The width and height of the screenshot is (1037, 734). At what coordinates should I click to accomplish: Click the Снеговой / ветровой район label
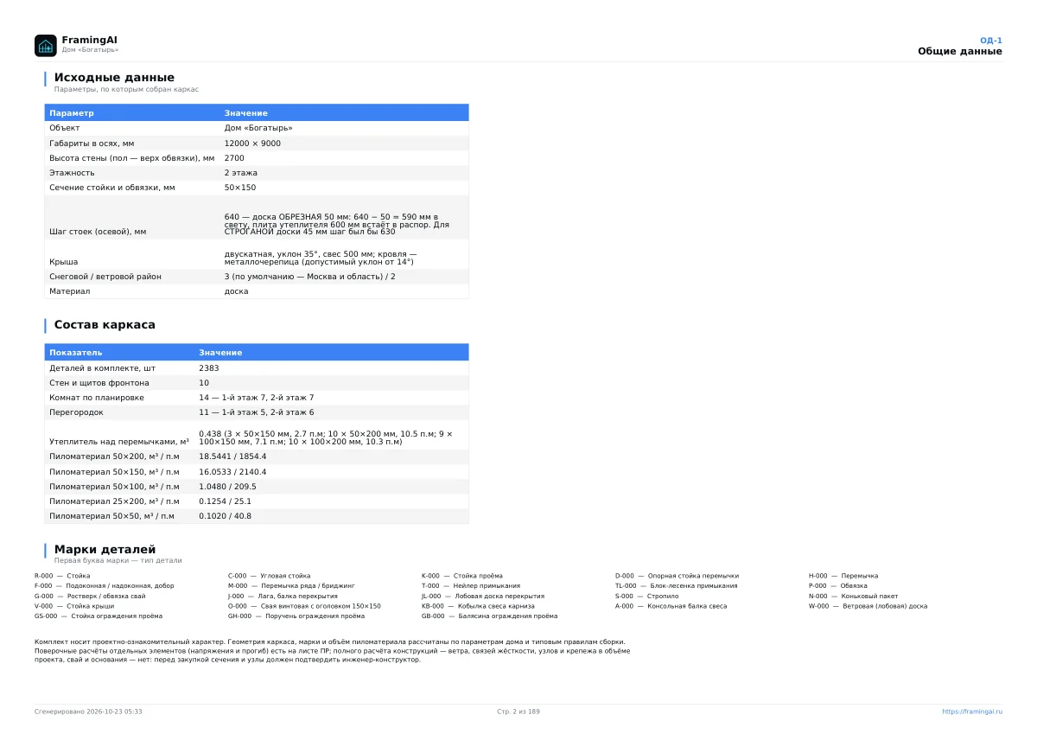[x=105, y=277]
